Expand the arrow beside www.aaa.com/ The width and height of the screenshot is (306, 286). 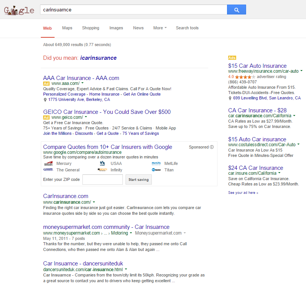pyautogui.click(x=82, y=83)
